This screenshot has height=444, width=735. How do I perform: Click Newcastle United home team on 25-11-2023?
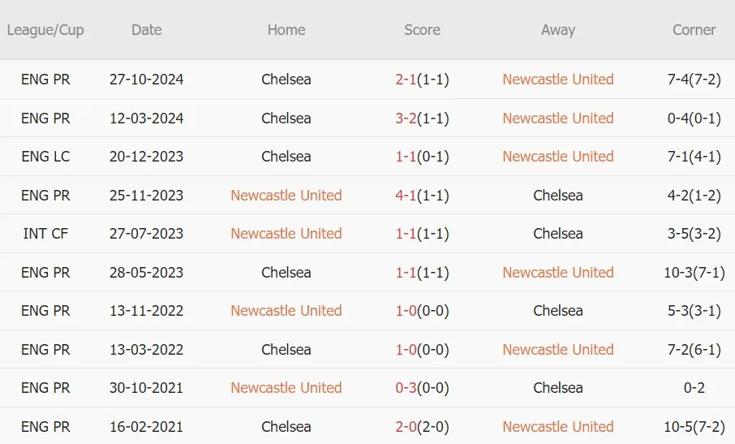point(286,195)
